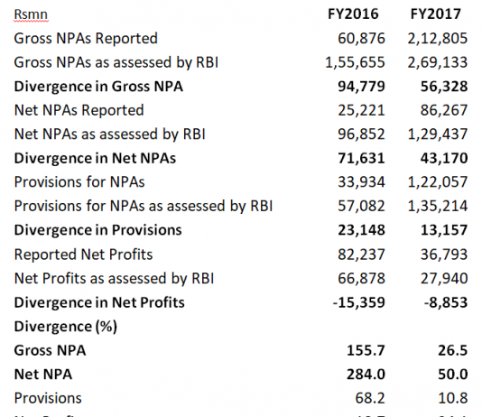The image size is (482, 417).
Task: Click the 284.0 Net NPA percentage
Action: tap(366, 375)
